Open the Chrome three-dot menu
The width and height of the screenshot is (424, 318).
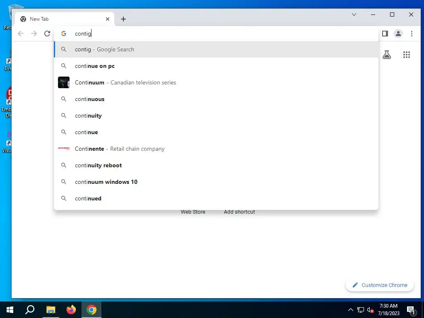[412, 34]
